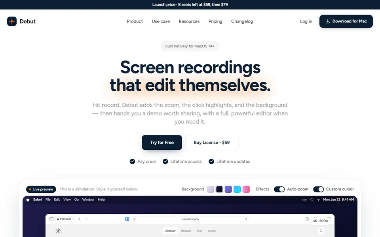Click Safari forward arrow in preview

(86, 219)
